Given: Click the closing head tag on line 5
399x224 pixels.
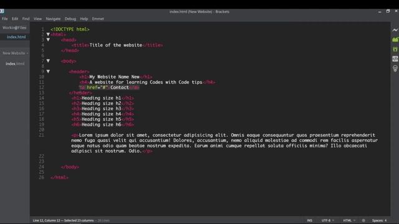Looking at the screenshot, I should pyautogui.click(x=70, y=50).
